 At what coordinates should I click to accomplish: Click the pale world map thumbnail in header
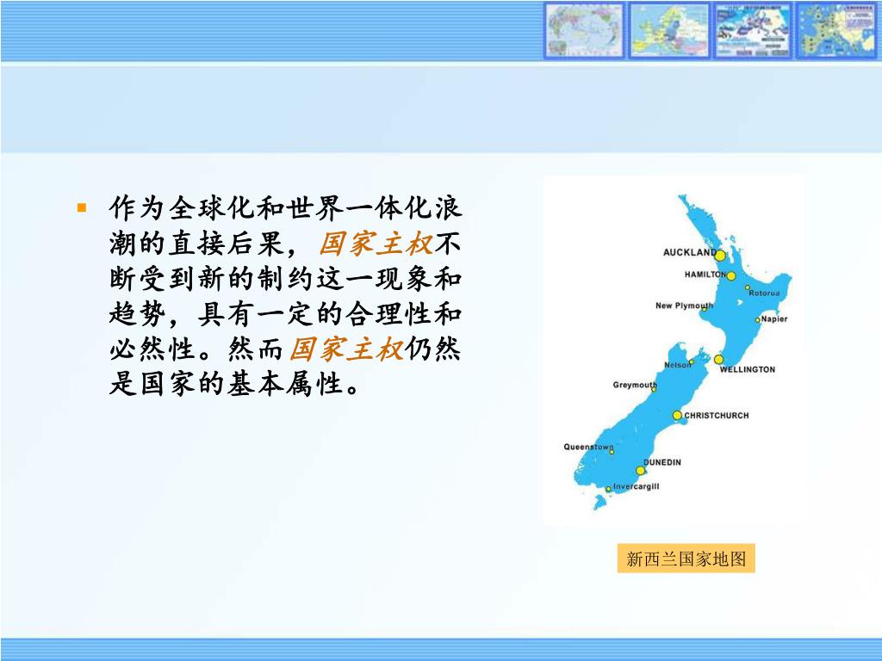[x=585, y=30]
